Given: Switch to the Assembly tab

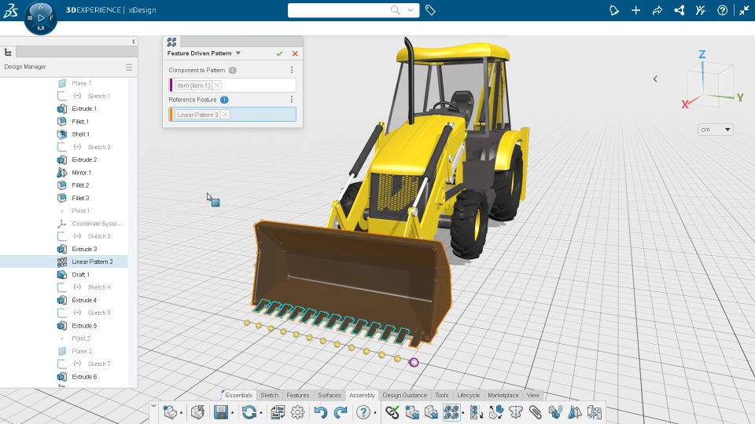Looking at the screenshot, I should click(362, 395).
